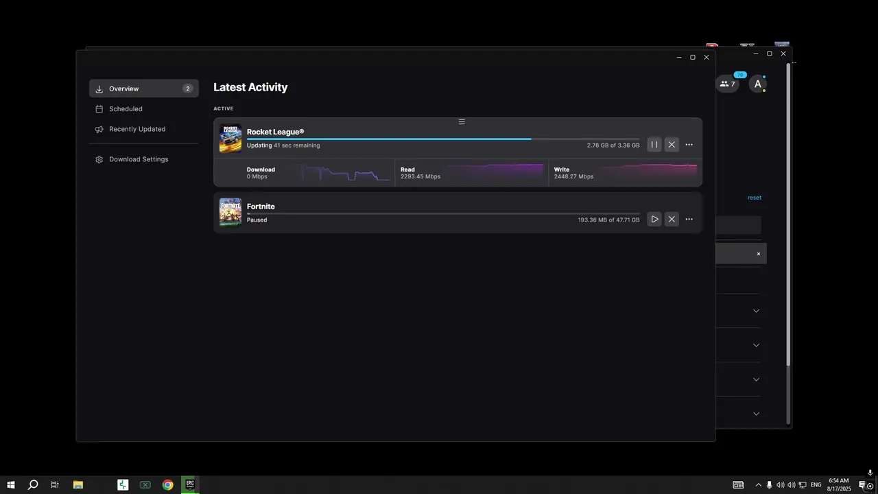Click the '41 sec remaining' status text
This screenshot has height=494, width=878.
(296, 145)
